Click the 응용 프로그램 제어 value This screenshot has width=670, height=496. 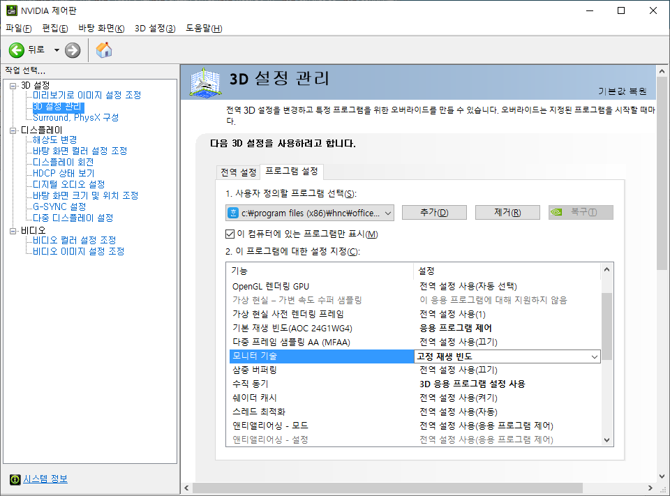tap(456, 328)
